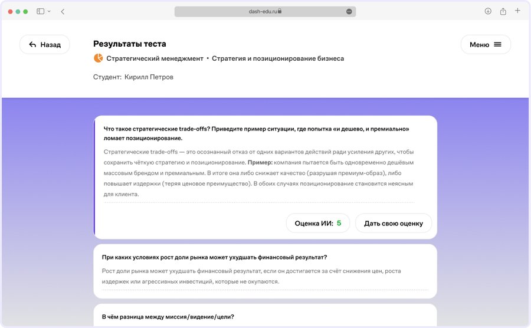Click the «Назад» back button
531x328 pixels.
coord(45,45)
